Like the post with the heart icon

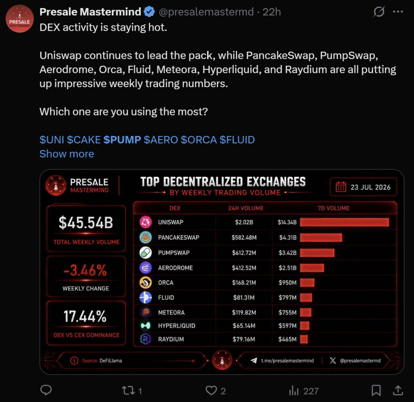(211, 391)
